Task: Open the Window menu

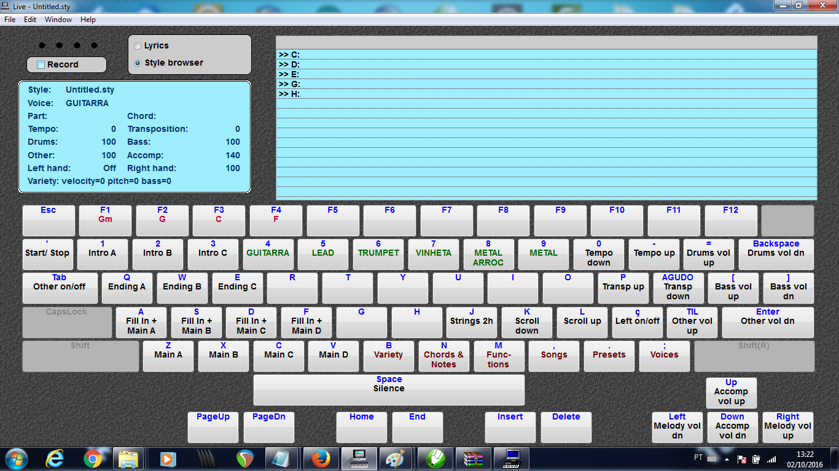Action: pyautogui.click(x=58, y=20)
